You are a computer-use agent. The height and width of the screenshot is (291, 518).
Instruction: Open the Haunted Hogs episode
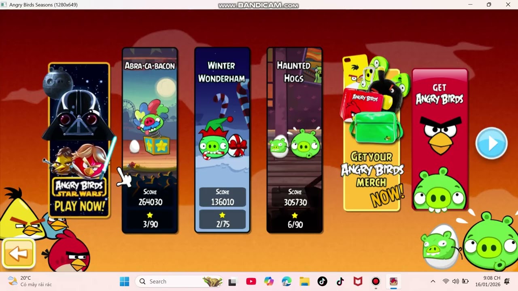(295, 140)
